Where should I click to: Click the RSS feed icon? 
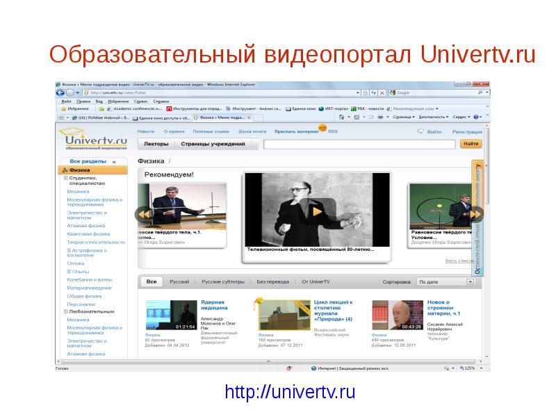[323, 131]
